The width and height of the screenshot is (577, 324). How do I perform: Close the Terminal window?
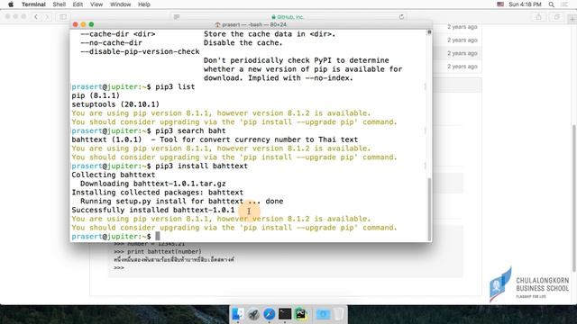(76, 24)
